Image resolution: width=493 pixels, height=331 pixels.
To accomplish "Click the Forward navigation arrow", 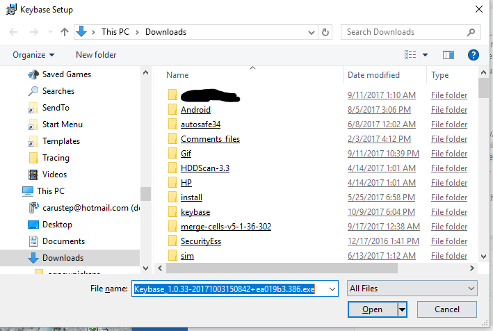I will point(33,32).
